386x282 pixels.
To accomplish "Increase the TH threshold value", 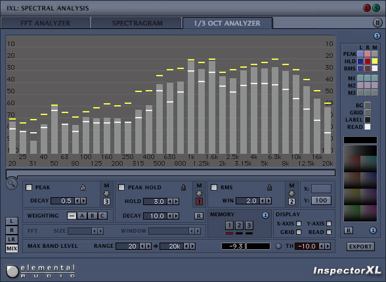I will pos(328,246).
